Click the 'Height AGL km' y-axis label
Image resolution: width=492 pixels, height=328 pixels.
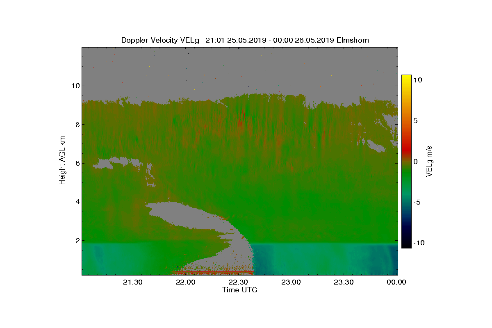(62, 161)
